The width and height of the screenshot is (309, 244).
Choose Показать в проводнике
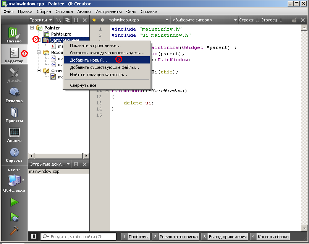[107, 46]
